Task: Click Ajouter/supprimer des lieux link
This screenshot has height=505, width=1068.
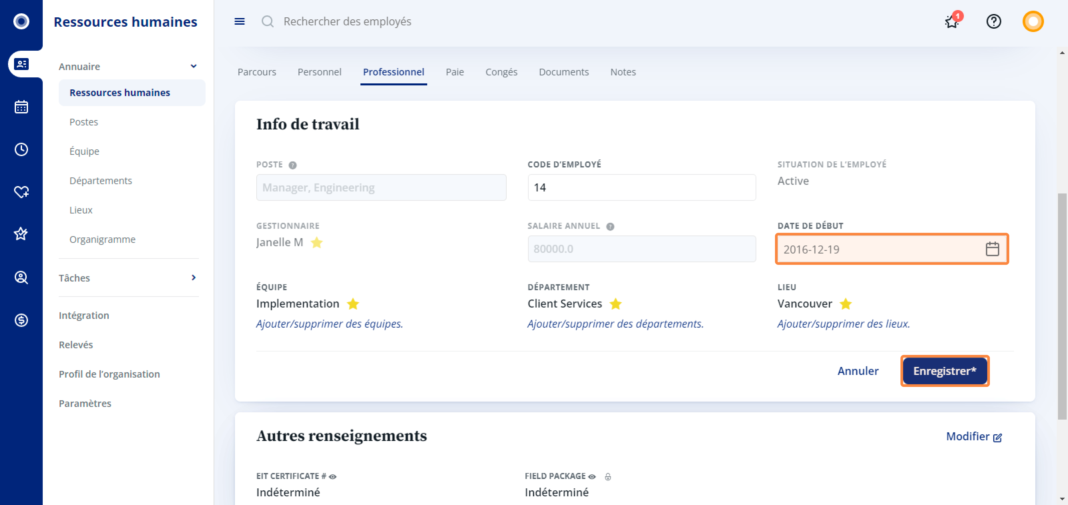Action: coord(844,324)
